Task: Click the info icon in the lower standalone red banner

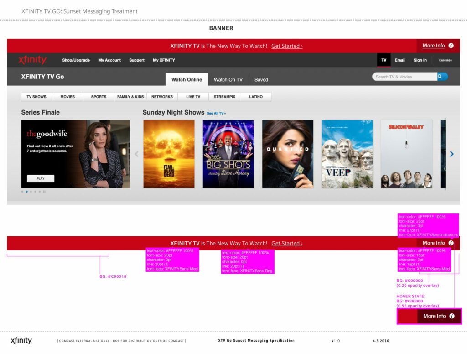Action: pos(451,243)
